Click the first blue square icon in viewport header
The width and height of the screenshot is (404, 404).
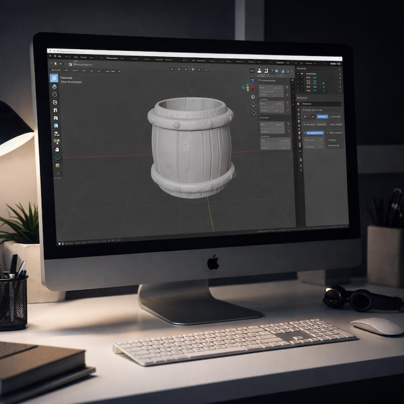click(x=277, y=71)
